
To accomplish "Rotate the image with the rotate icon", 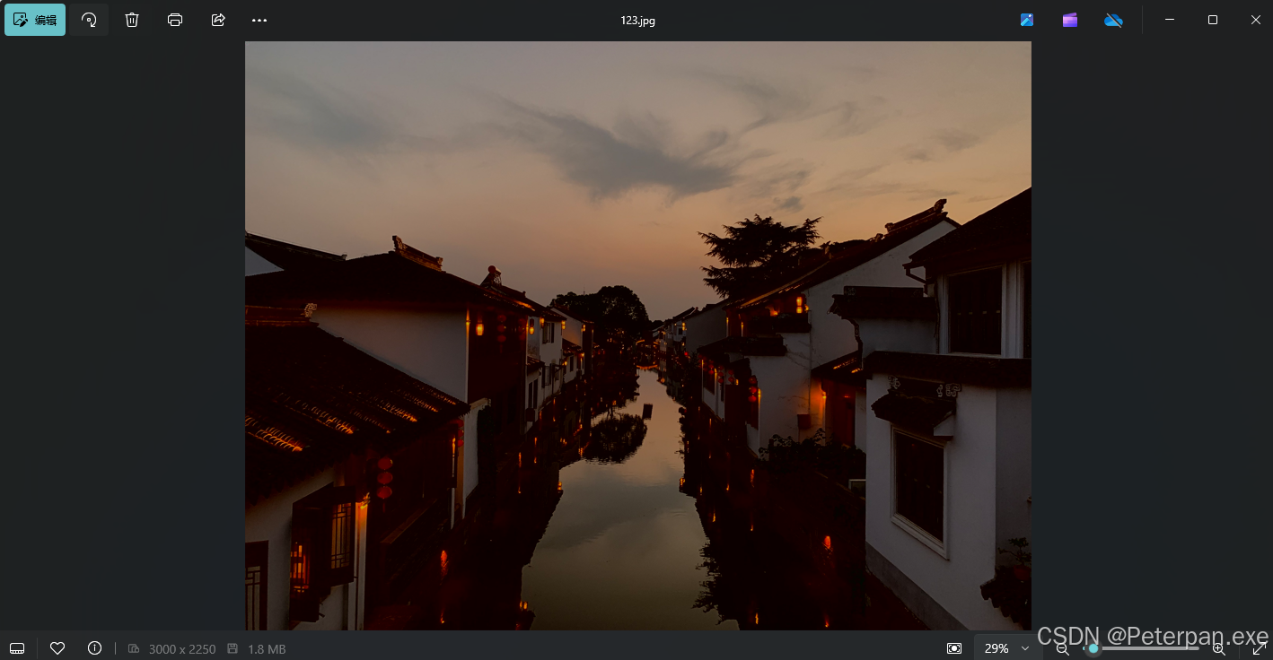I will tap(89, 20).
